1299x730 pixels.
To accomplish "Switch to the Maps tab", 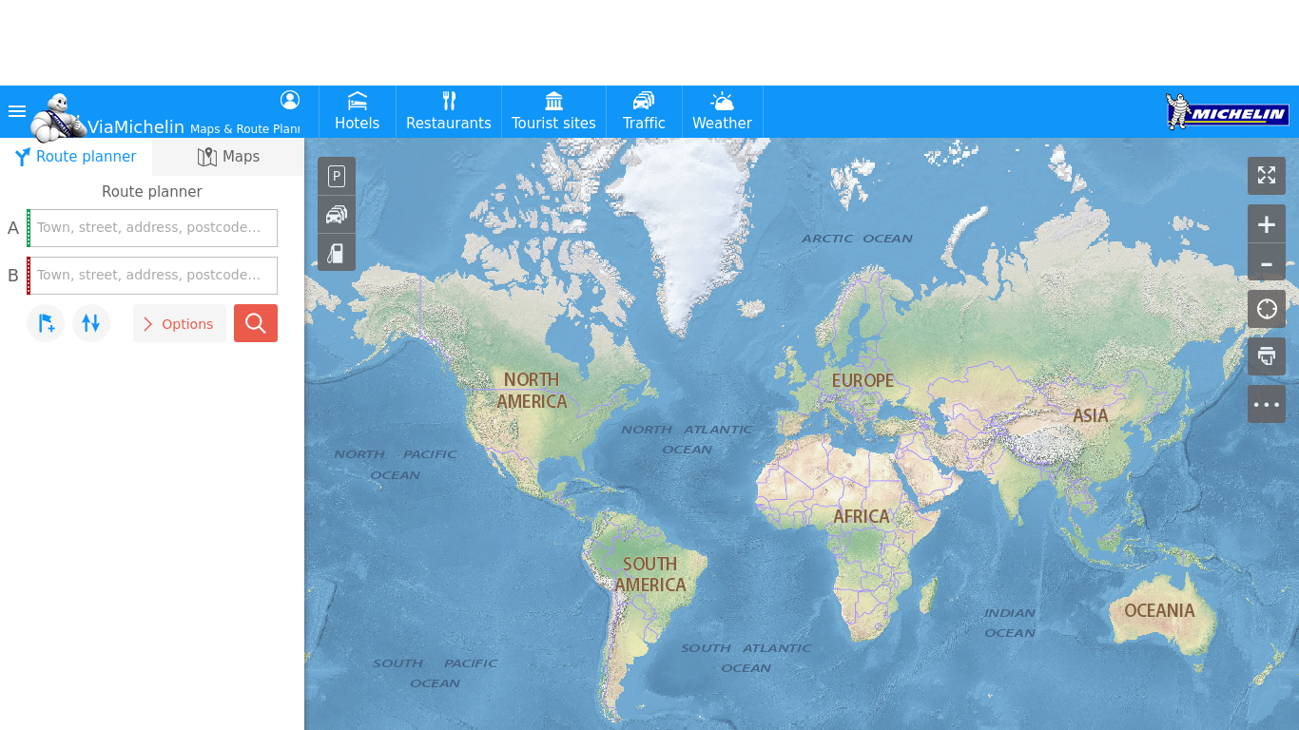I will (x=228, y=157).
